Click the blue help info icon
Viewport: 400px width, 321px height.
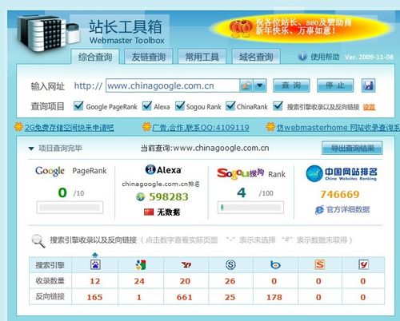pyautogui.click(x=302, y=57)
